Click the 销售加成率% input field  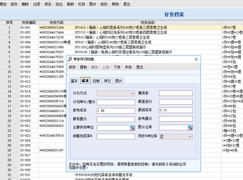click(x=116, y=137)
